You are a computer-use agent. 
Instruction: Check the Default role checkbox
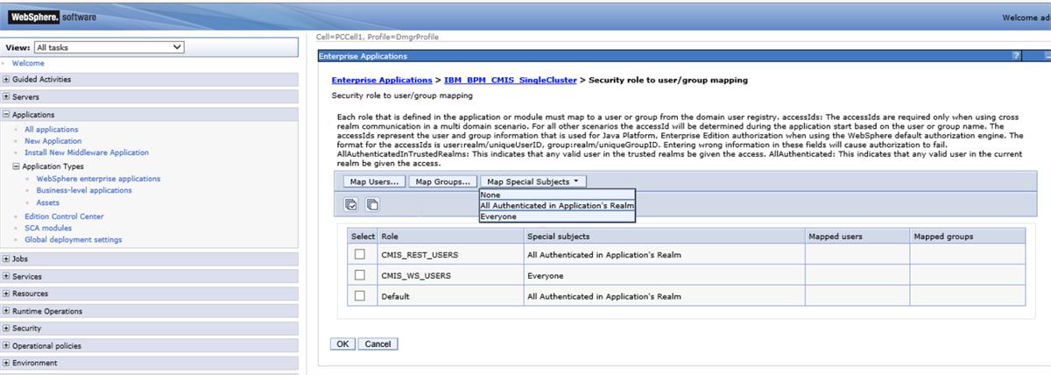click(359, 296)
